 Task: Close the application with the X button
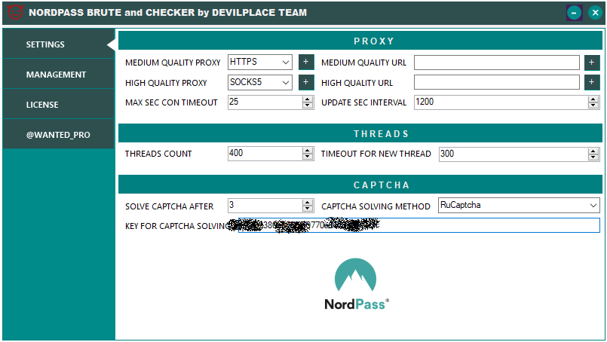pyautogui.click(x=596, y=13)
